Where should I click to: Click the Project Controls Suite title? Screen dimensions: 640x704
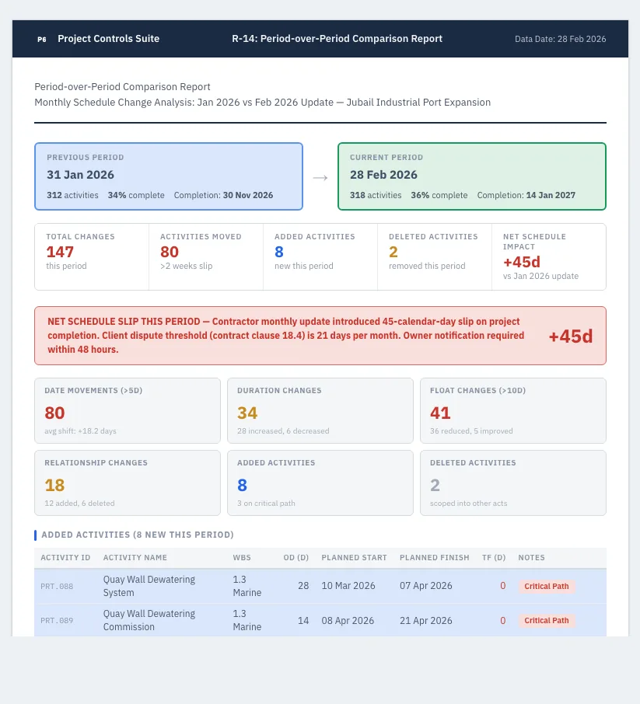click(x=108, y=39)
